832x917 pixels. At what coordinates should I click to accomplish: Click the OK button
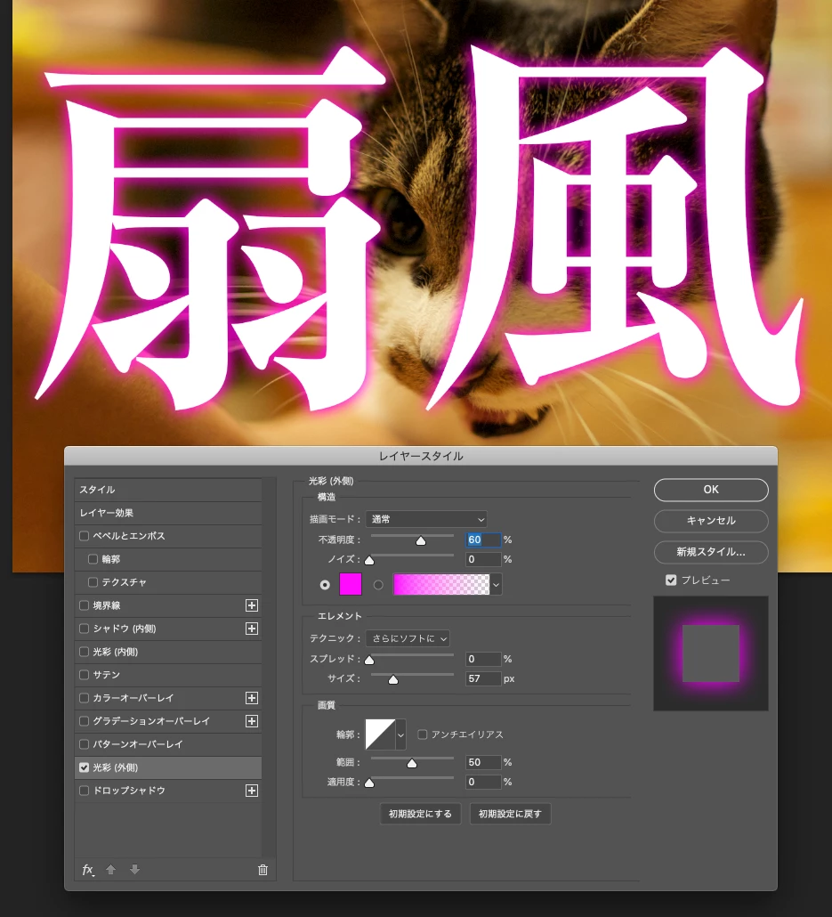click(x=711, y=490)
